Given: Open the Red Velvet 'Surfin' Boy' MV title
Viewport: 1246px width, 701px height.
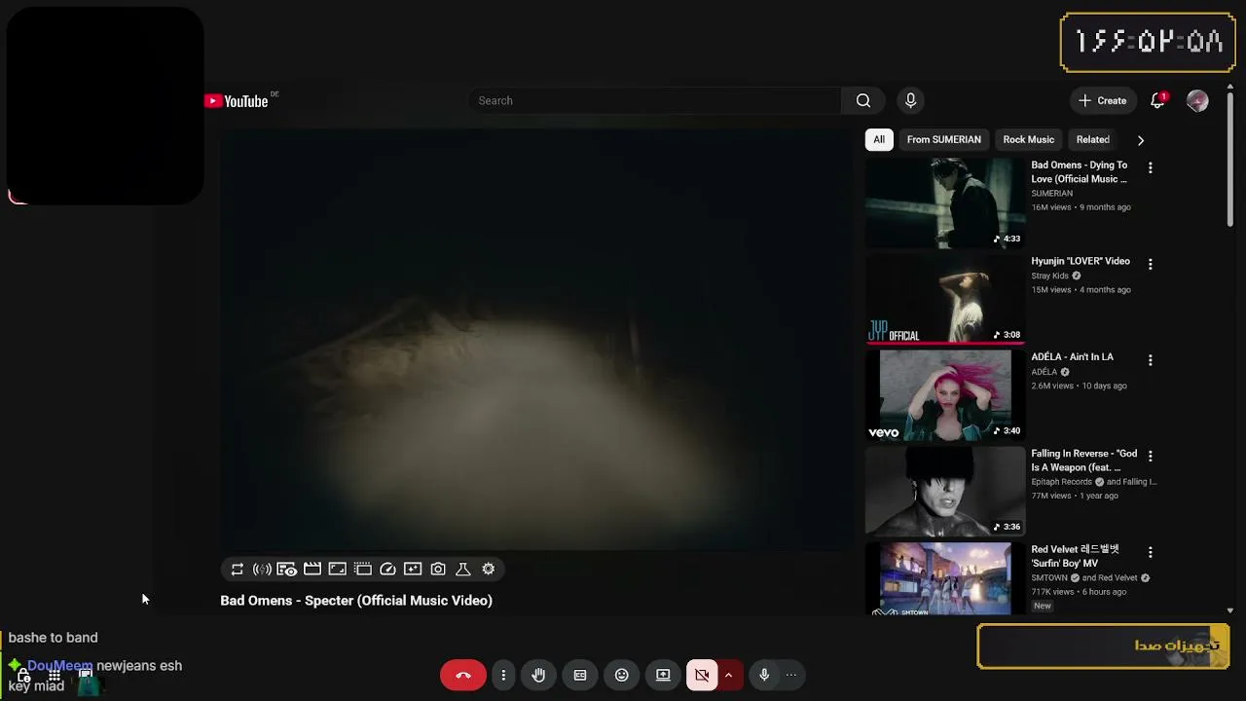Looking at the screenshot, I should coord(1078,556).
